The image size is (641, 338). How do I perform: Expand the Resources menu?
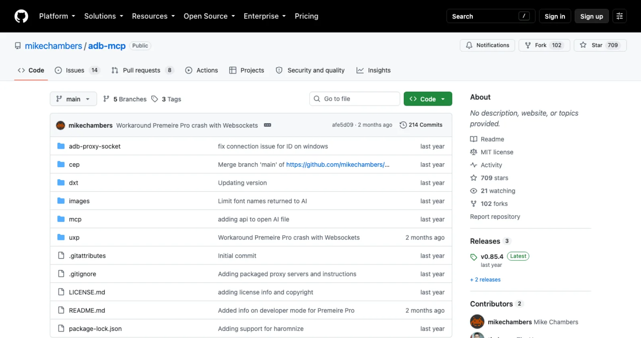(x=153, y=16)
